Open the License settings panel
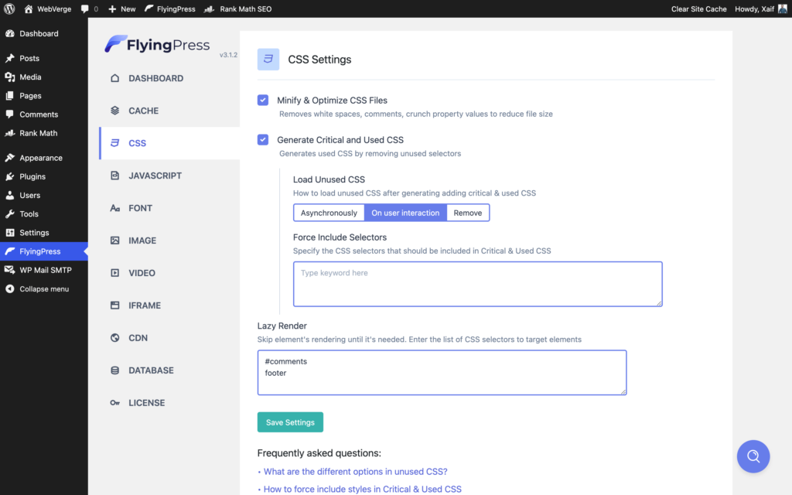This screenshot has height=495, width=792. (x=145, y=402)
